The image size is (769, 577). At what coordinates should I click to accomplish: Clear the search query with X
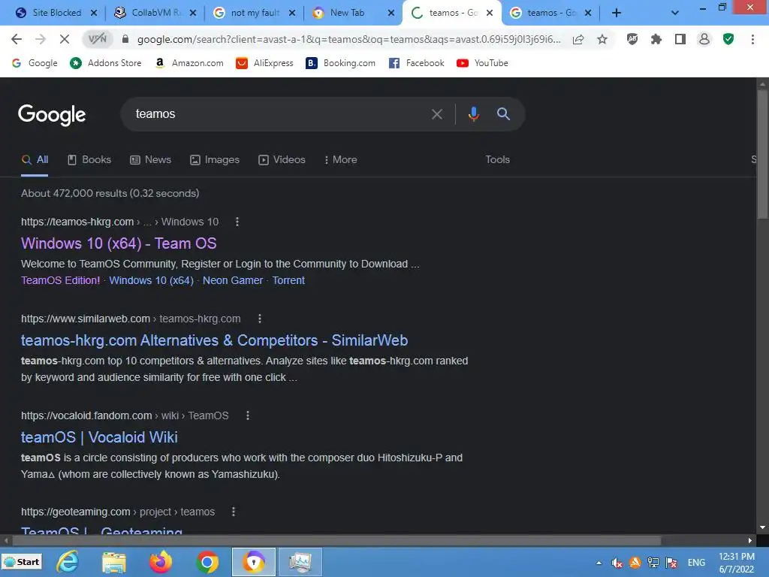[x=437, y=114]
